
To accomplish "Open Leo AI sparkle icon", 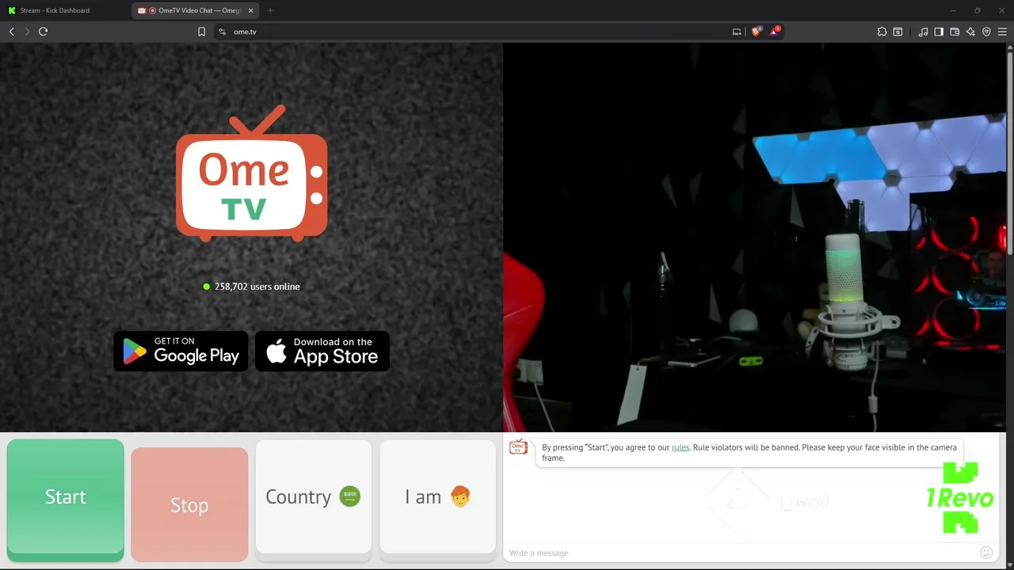I will [970, 32].
